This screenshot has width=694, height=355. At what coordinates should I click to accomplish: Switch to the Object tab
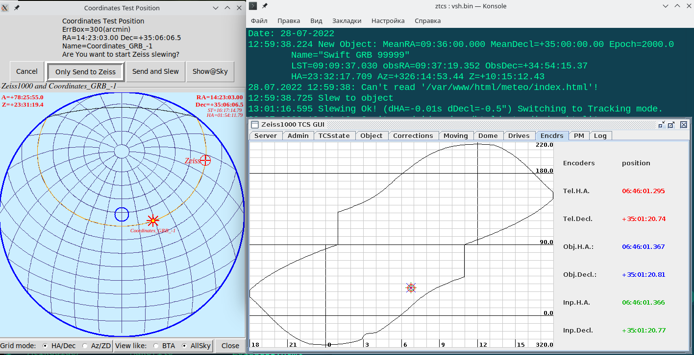372,135
